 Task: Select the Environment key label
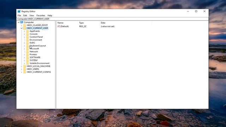(36, 40)
